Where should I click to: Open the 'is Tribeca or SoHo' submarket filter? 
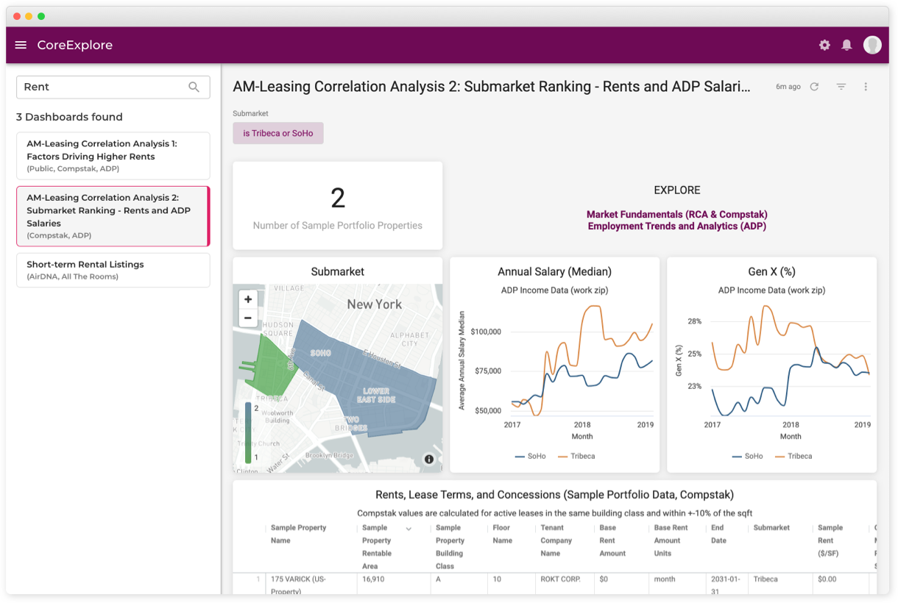coord(277,133)
